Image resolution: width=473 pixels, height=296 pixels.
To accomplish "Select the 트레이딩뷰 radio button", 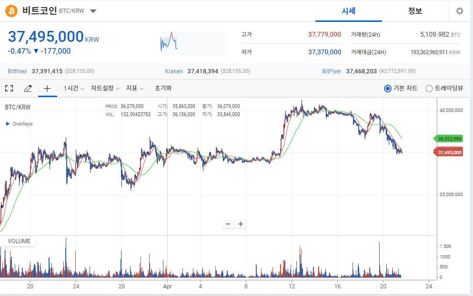I will point(429,89).
